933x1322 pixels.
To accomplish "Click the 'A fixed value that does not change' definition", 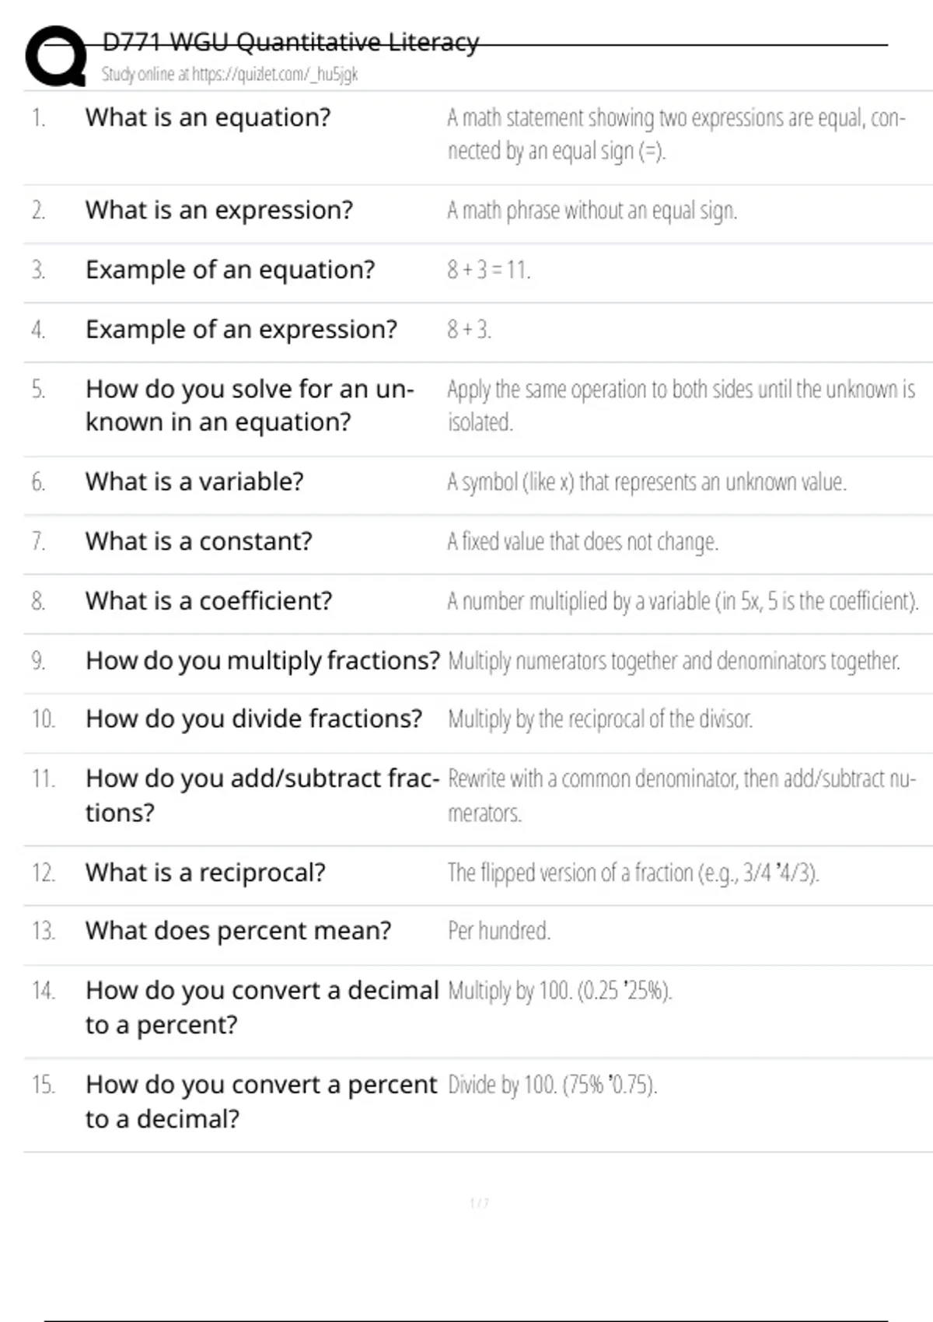I will [582, 541].
